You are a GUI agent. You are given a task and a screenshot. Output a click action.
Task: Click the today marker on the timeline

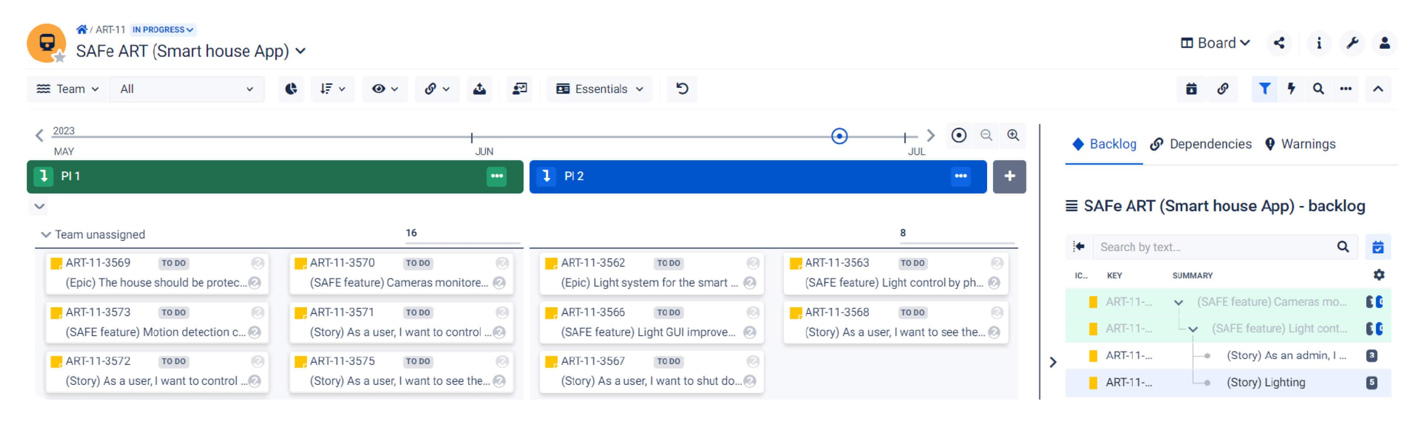839,136
